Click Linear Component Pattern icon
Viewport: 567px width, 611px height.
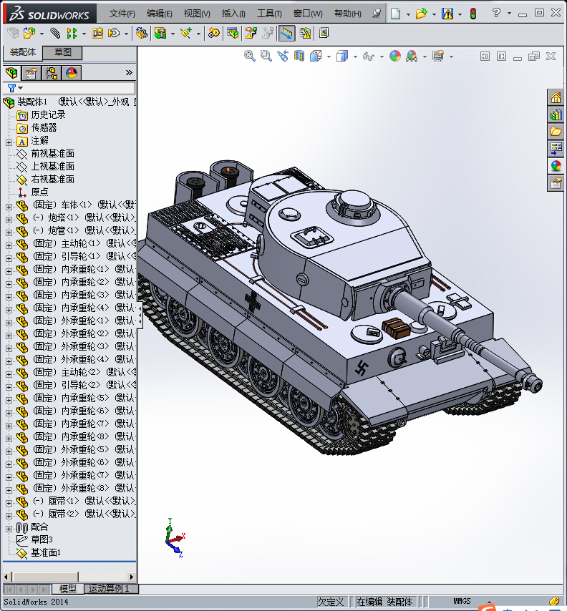(x=72, y=33)
